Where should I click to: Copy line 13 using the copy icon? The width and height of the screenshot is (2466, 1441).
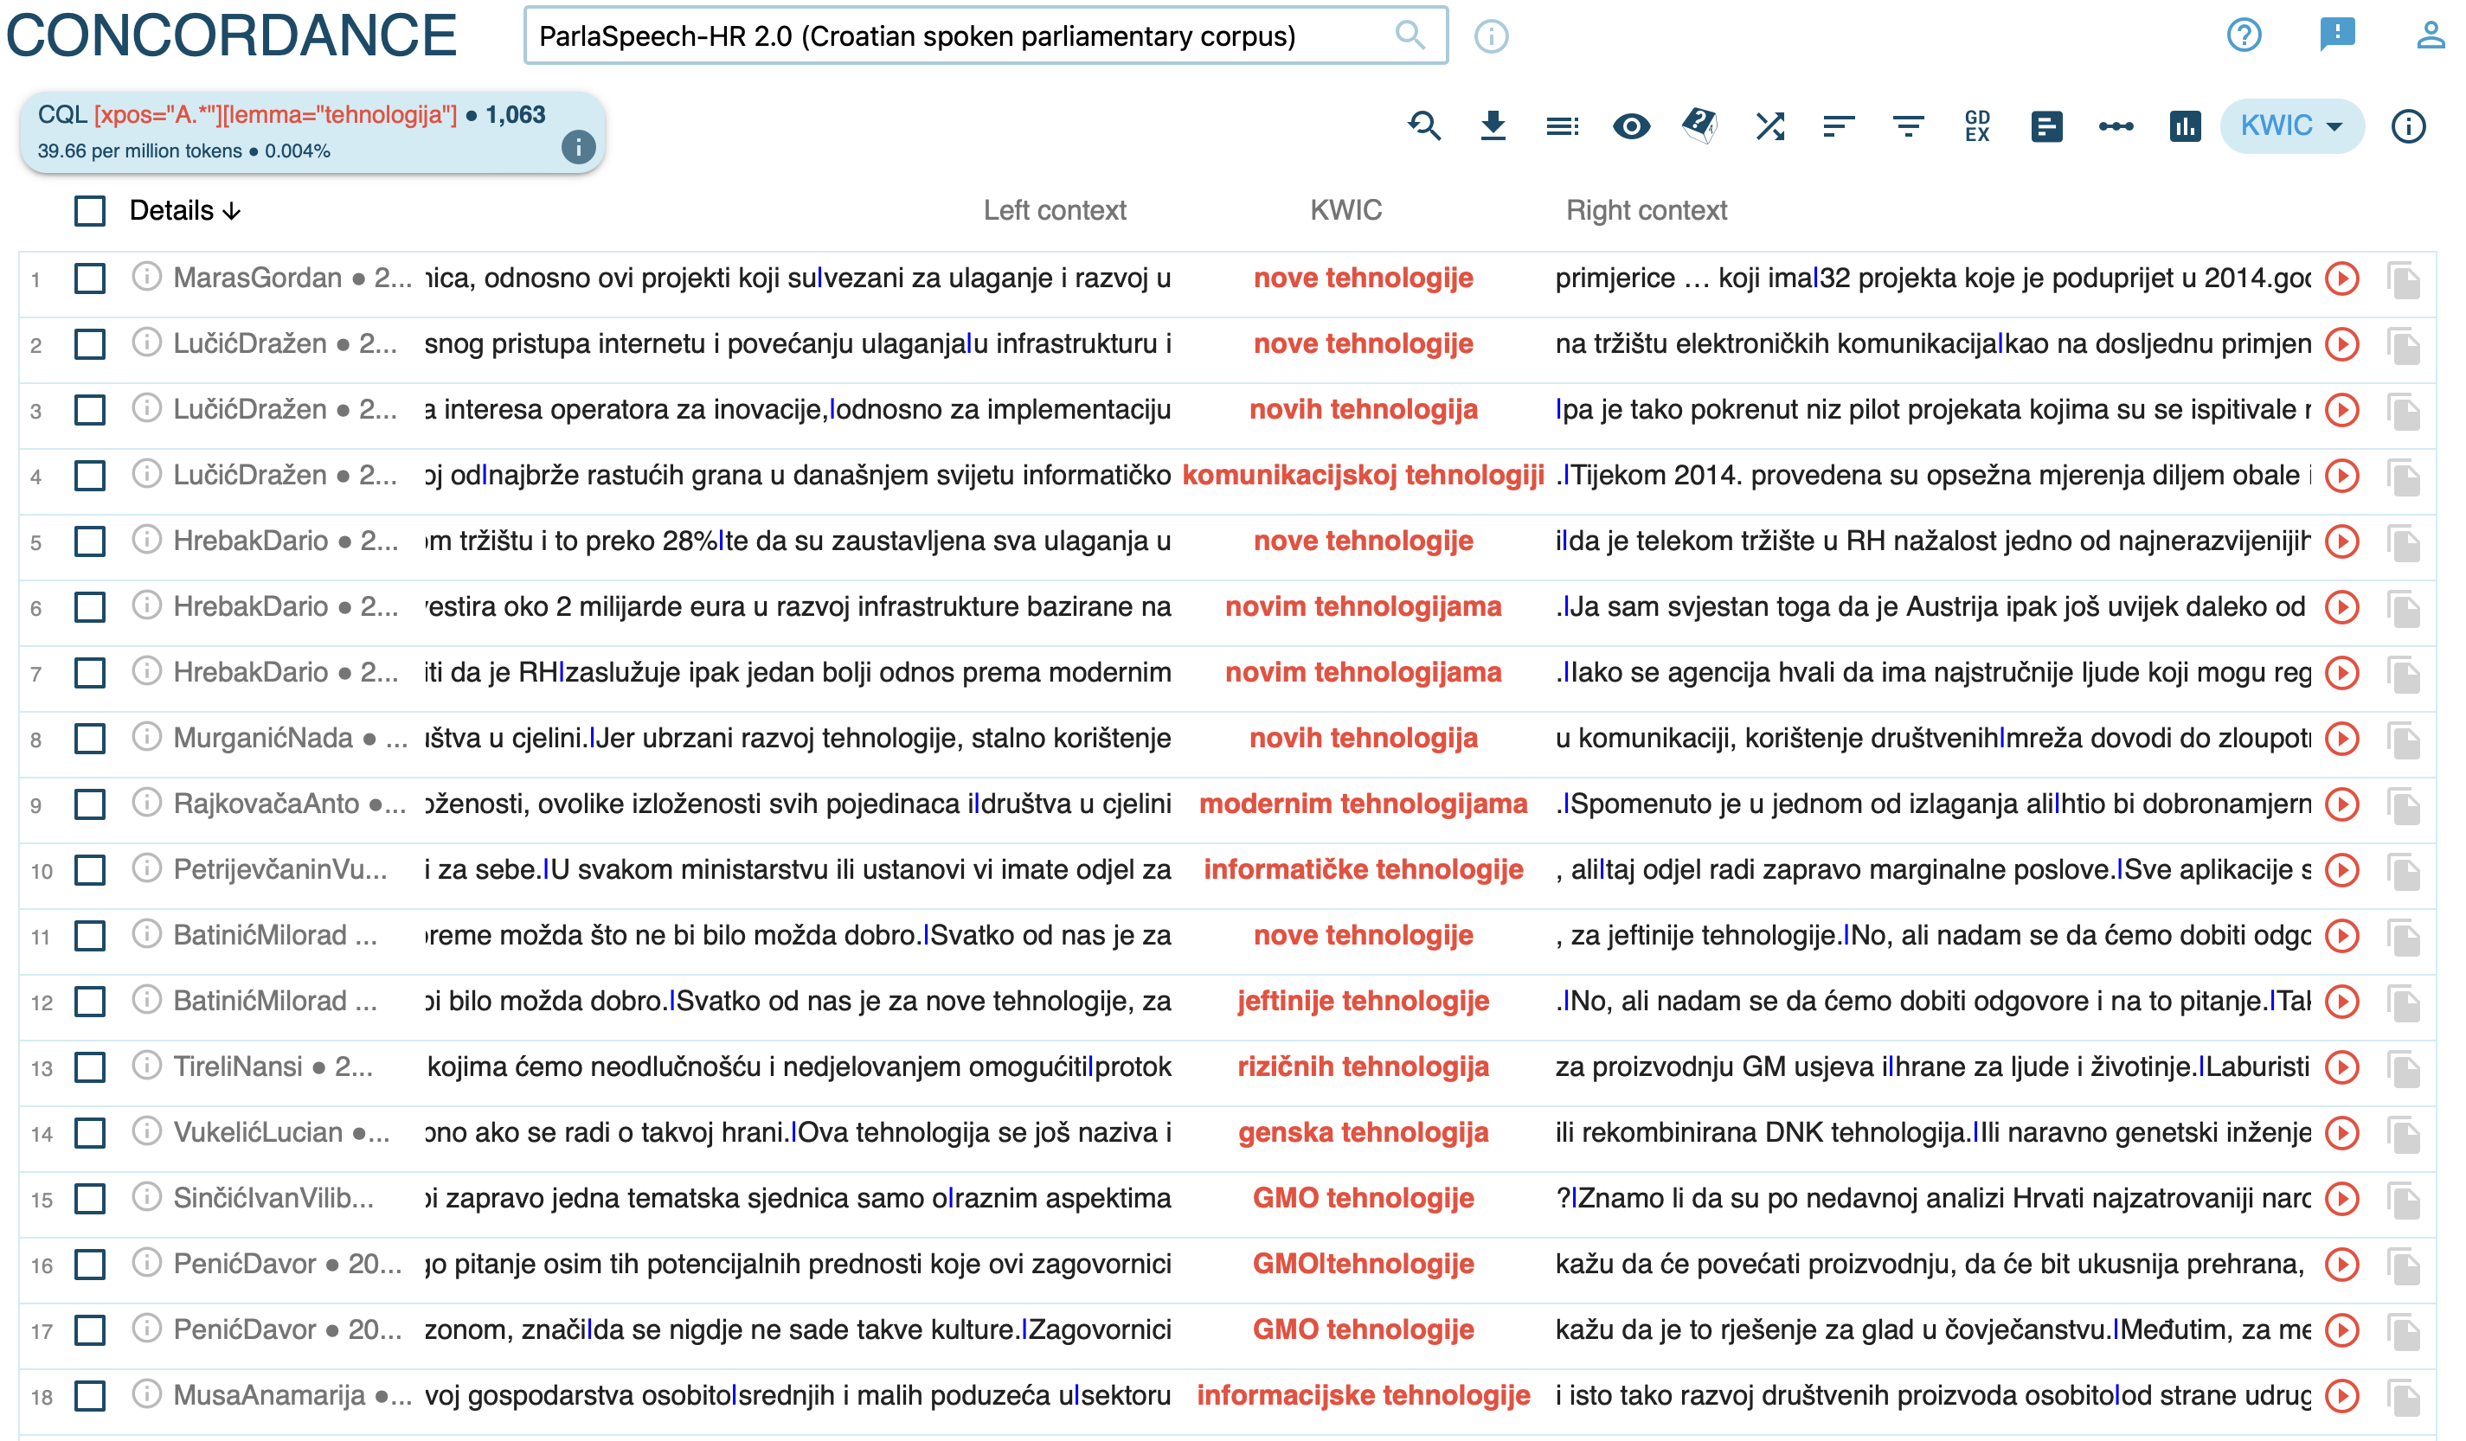pyautogui.click(x=2404, y=1067)
